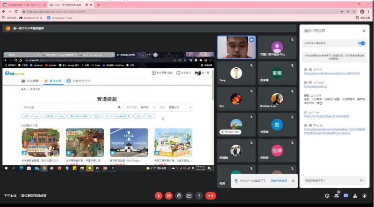
Task: Click the magnifier search icon on Popworld
Action: [x=119, y=107]
